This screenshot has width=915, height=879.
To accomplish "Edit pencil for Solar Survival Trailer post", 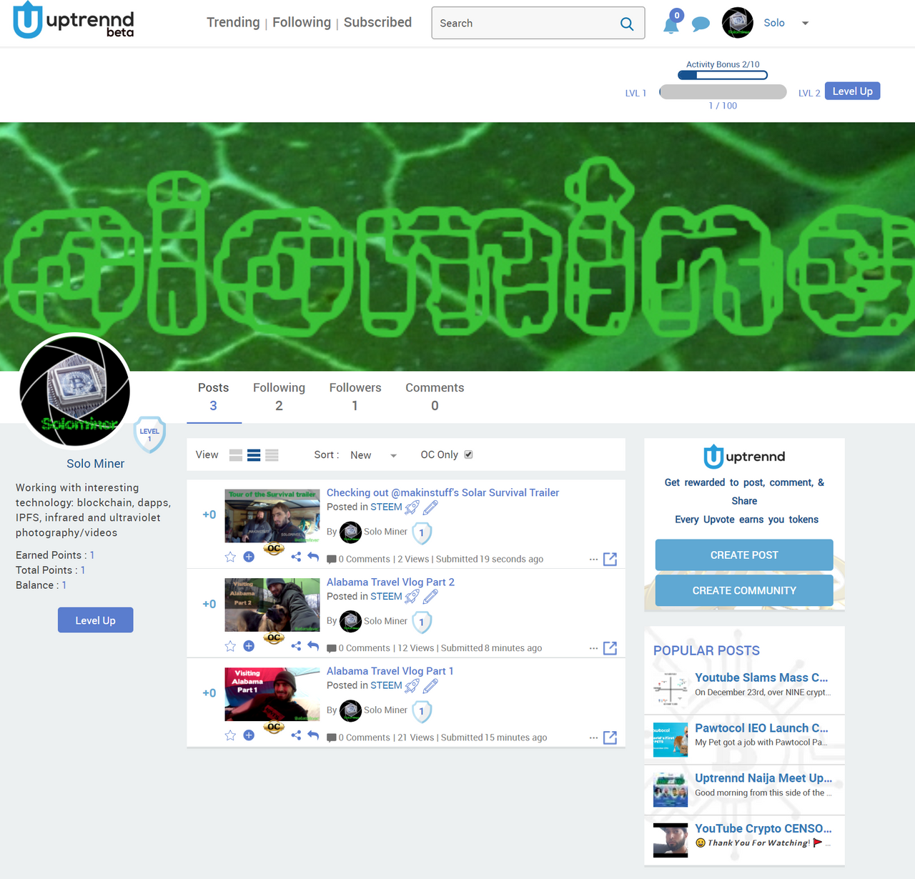I will (x=430, y=507).
